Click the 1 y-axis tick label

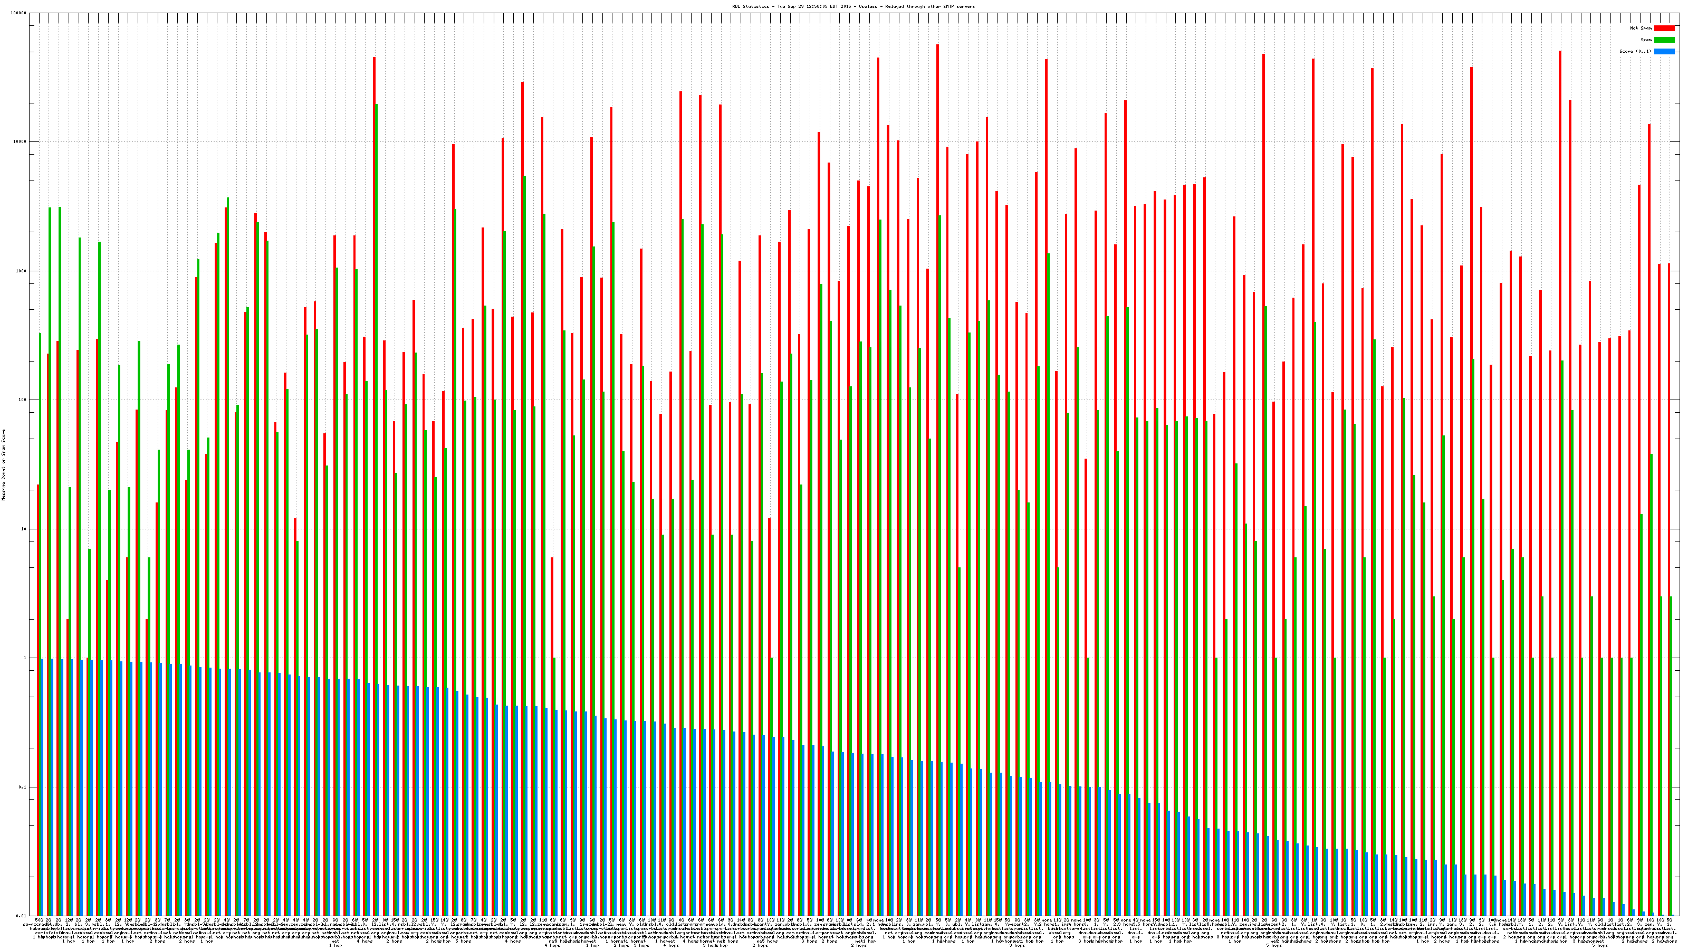click(25, 658)
